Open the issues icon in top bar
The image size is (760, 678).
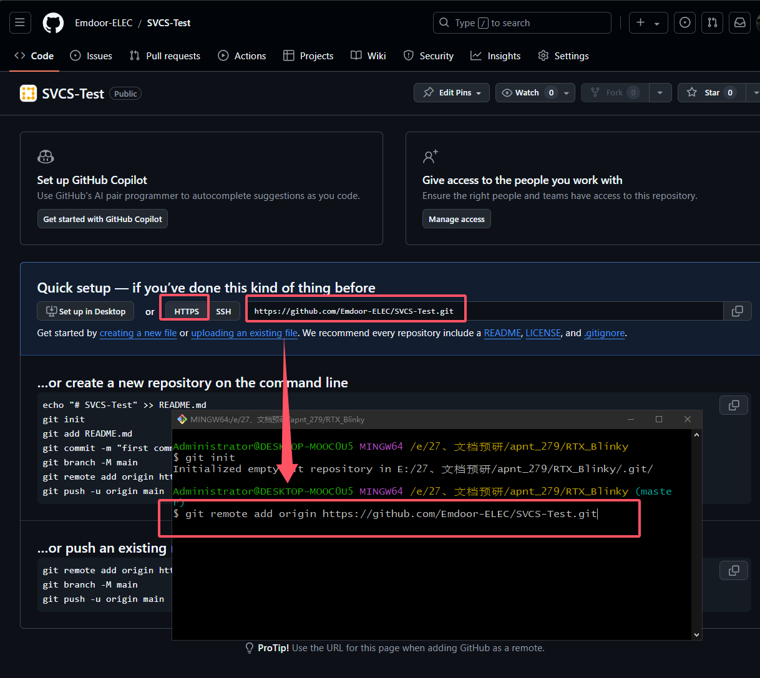[684, 23]
